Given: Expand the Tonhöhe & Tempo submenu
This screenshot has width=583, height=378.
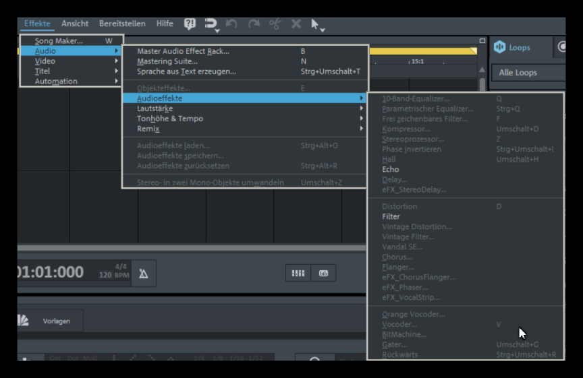Looking at the screenshot, I should point(169,119).
